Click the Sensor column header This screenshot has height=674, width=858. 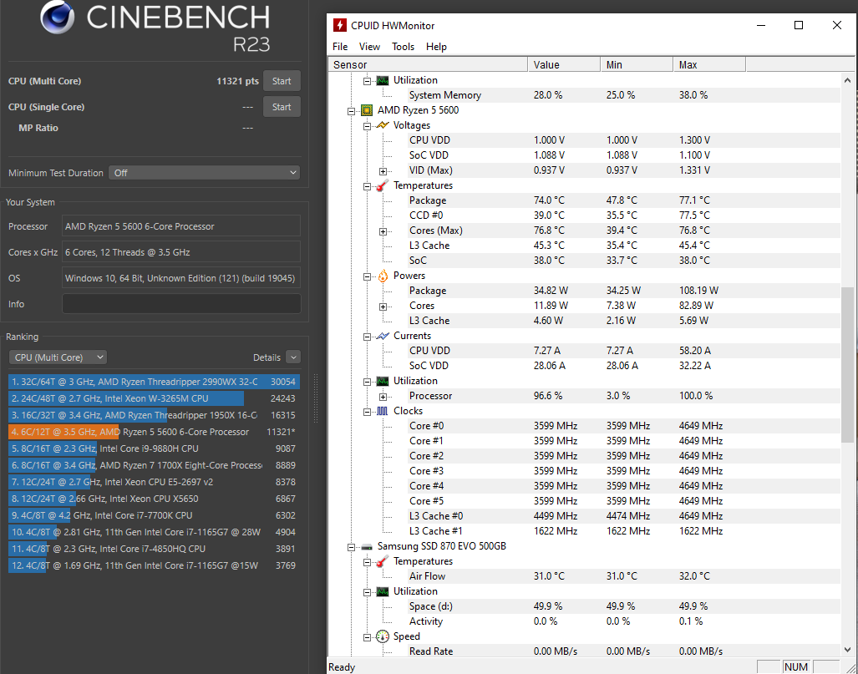point(428,64)
